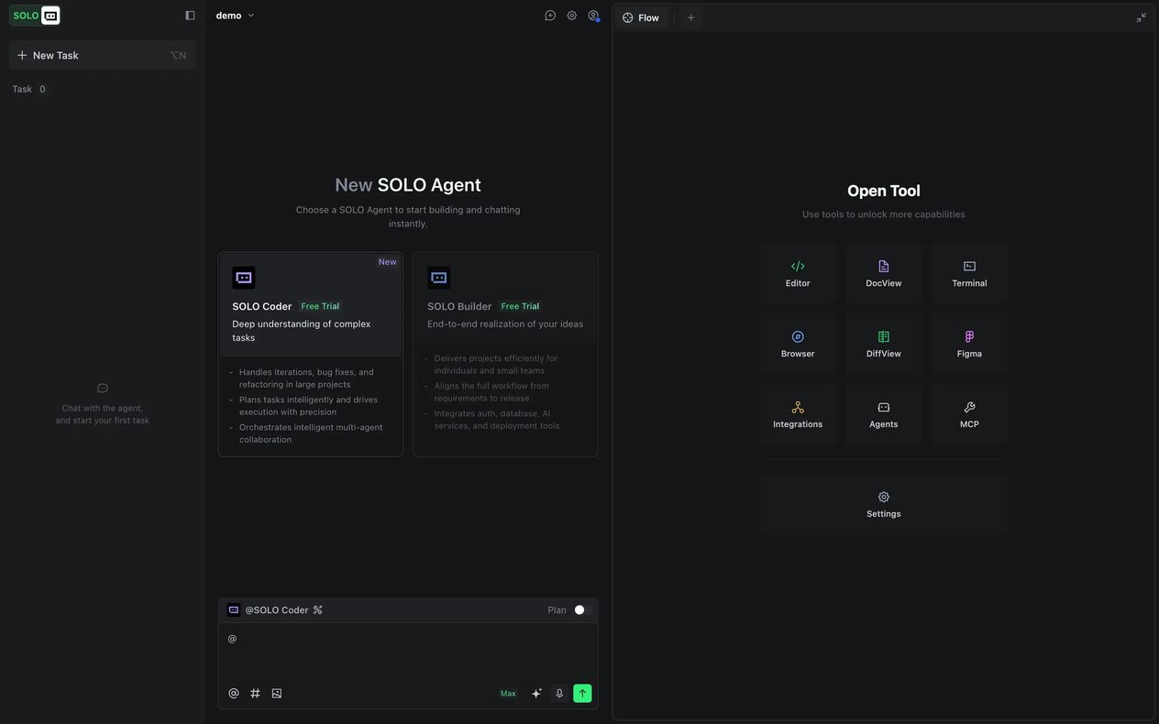Open the Agents tool
This screenshot has height=724, width=1159.
tap(883, 413)
